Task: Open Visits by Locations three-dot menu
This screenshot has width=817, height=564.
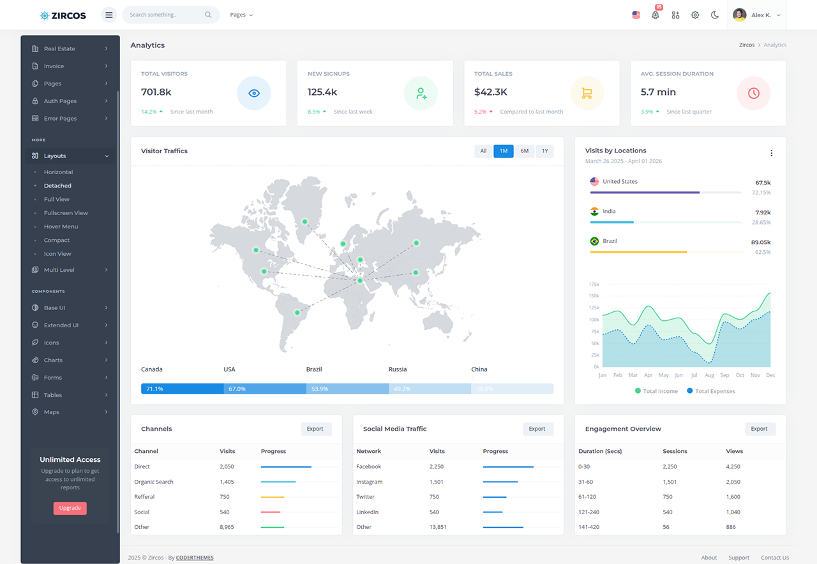Action: coord(771,153)
